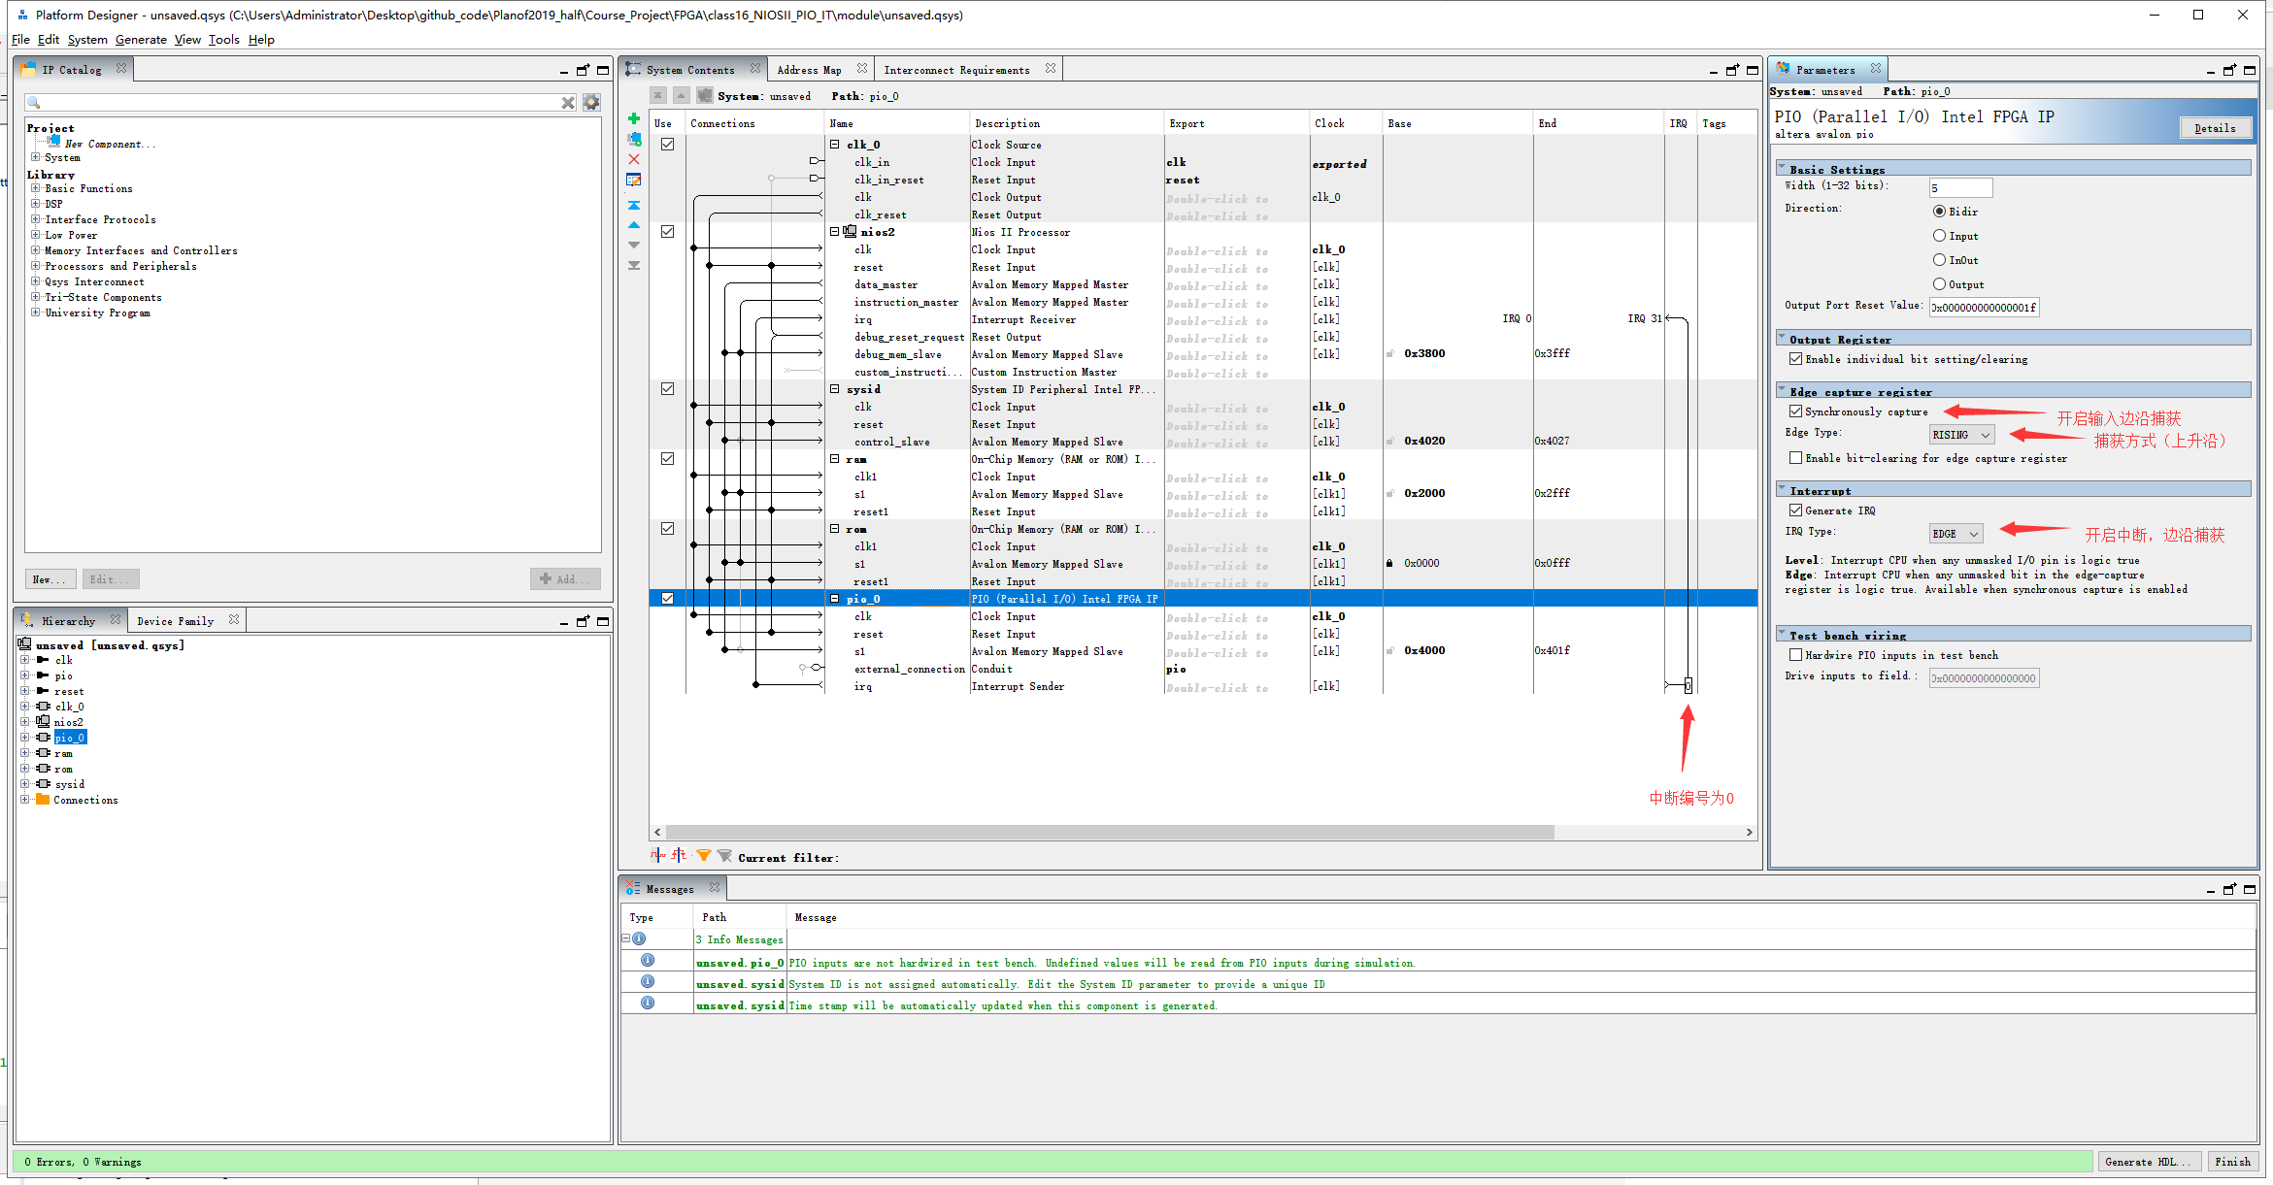Click the Generate HDL button

(2148, 1162)
